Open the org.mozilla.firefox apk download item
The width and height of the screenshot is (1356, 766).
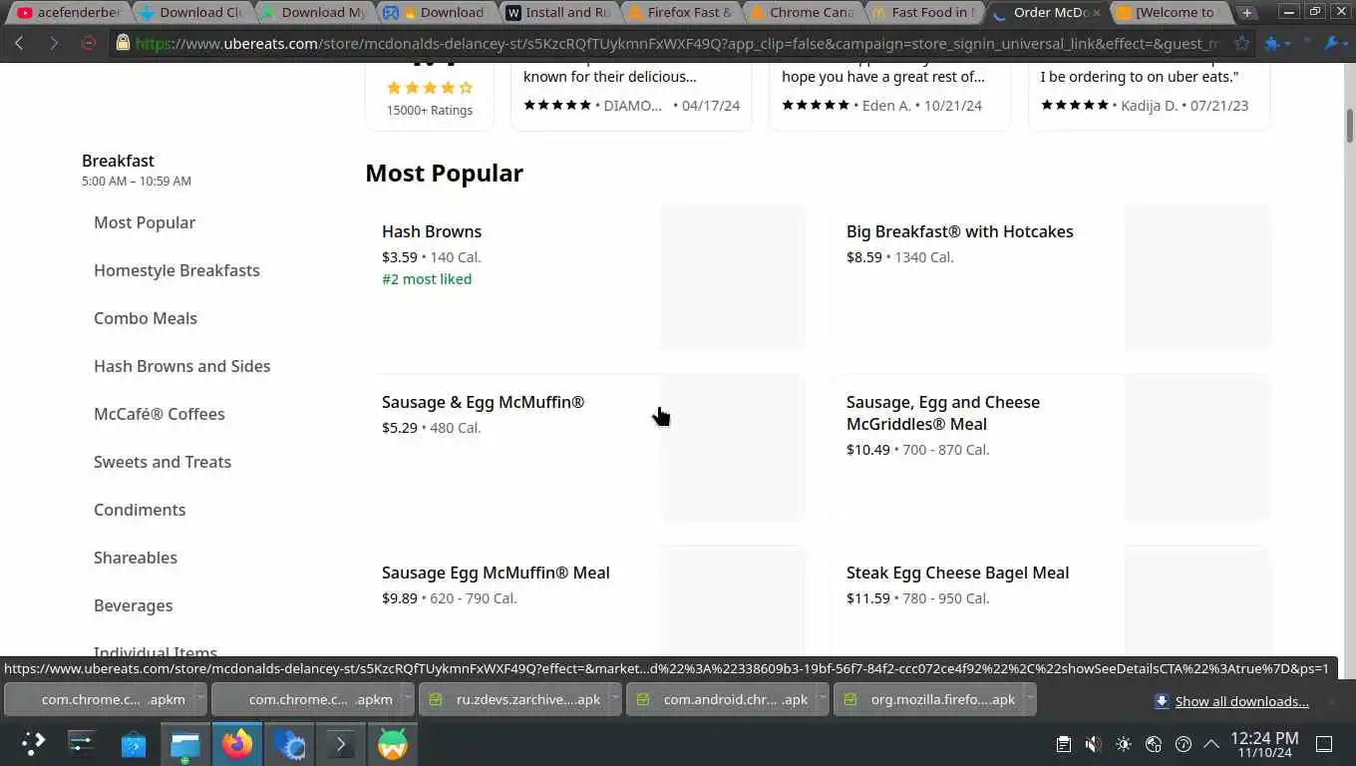929,699
